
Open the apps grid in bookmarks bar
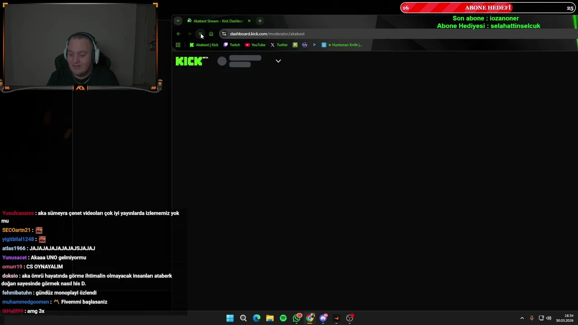tap(178, 45)
